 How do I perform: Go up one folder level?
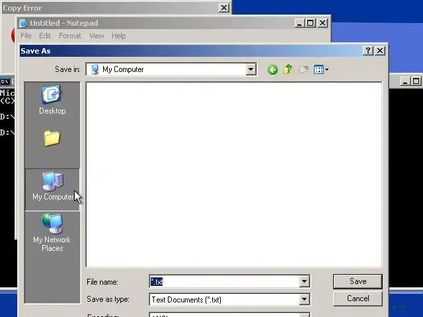click(288, 69)
